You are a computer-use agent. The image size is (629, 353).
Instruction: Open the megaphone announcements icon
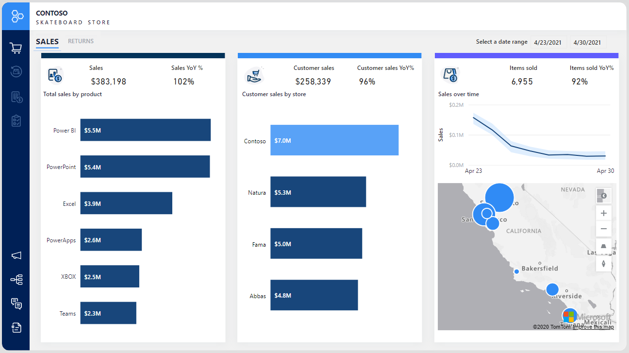(16, 255)
